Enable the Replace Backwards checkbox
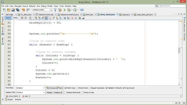 [x=65, y=92]
